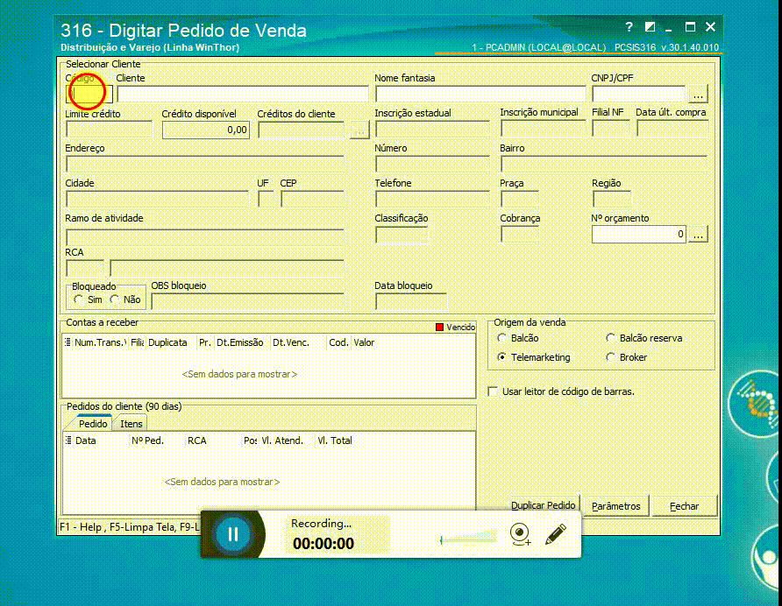Open CNPJ/CPF search ellipsis button
This screenshot has height=606, width=782.
tap(698, 95)
